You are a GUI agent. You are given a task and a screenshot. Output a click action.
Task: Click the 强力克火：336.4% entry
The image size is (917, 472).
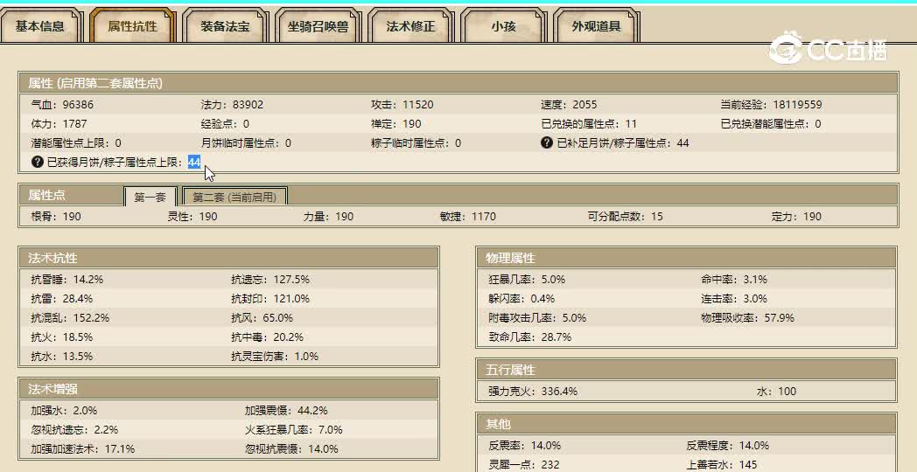click(533, 391)
